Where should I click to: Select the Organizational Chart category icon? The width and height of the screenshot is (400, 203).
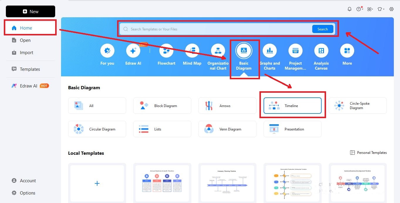point(218,50)
